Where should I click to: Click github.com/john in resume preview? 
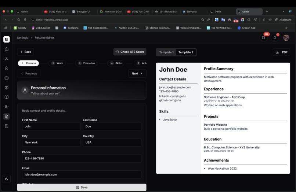pyautogui.click(x=170, y=100)
